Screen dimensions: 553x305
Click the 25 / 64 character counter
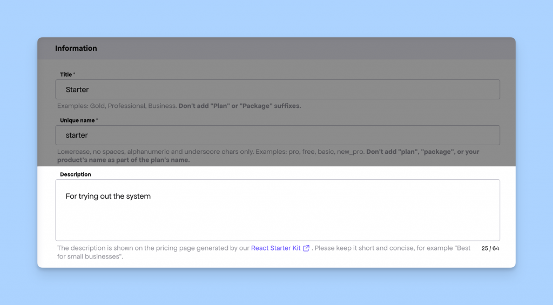pos(490,248)
